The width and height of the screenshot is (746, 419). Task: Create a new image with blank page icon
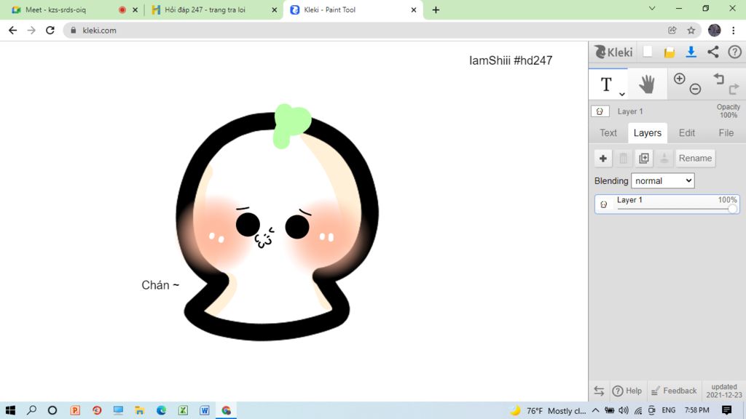[x=648, y=52]
